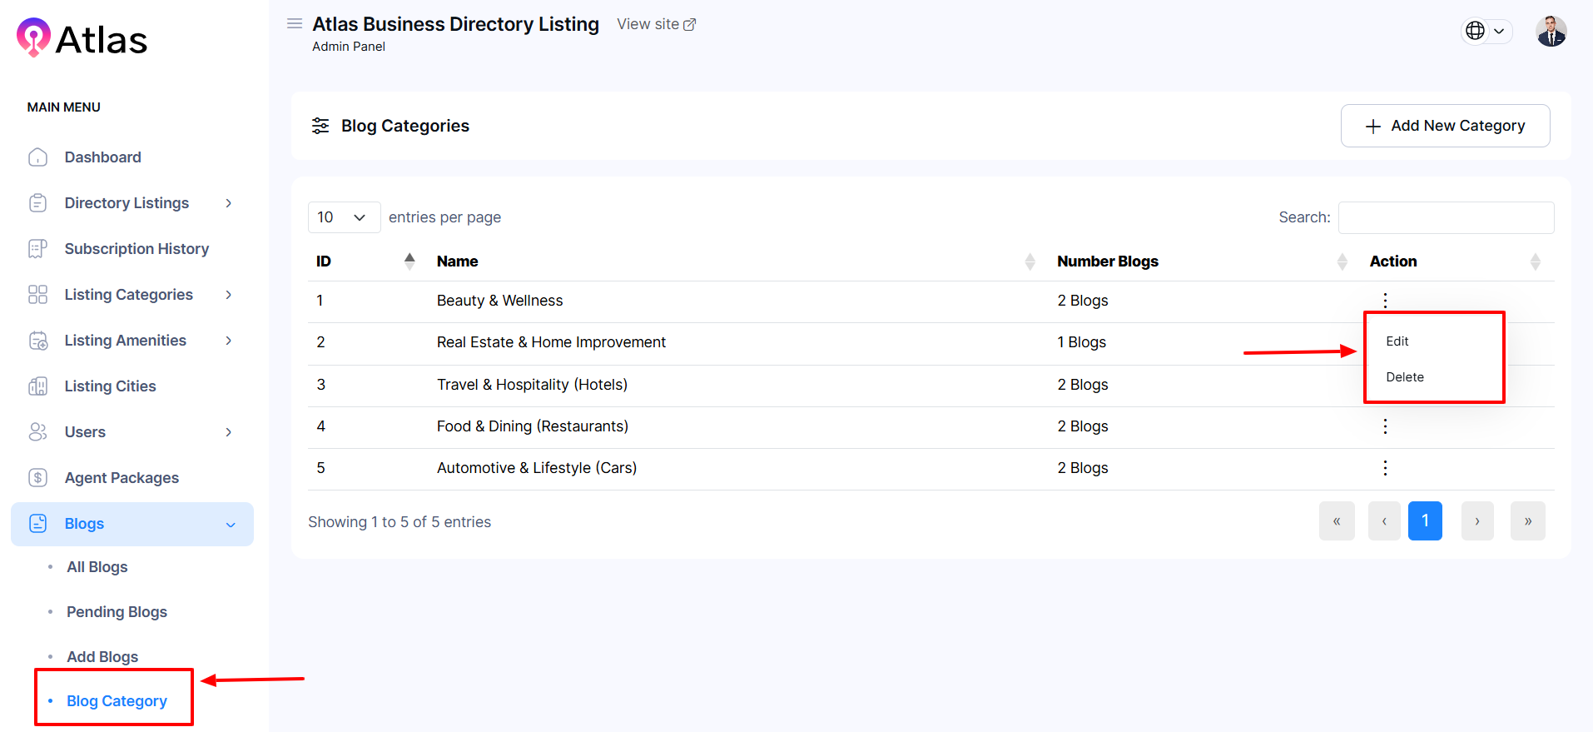Image resolution: width=1593 pixels, height=732 pixels.
Task: Open action menu for Automotive & Lifestyle row
Action: pos(1385,468)
